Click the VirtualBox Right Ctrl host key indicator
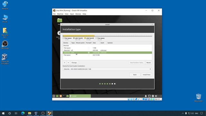The image size is (206, 116). click(x=157, y=99)
